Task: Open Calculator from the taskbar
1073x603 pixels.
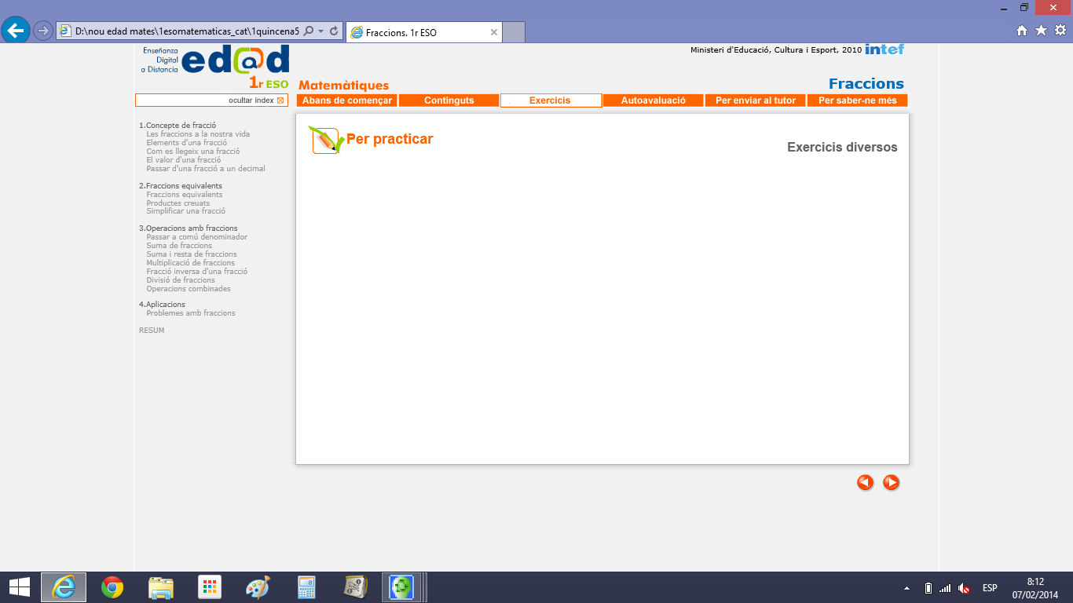Action: point(306,587)
